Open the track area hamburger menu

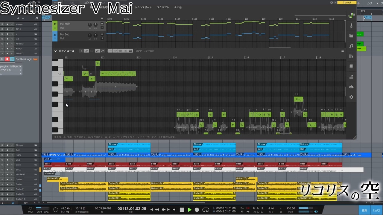102,18
